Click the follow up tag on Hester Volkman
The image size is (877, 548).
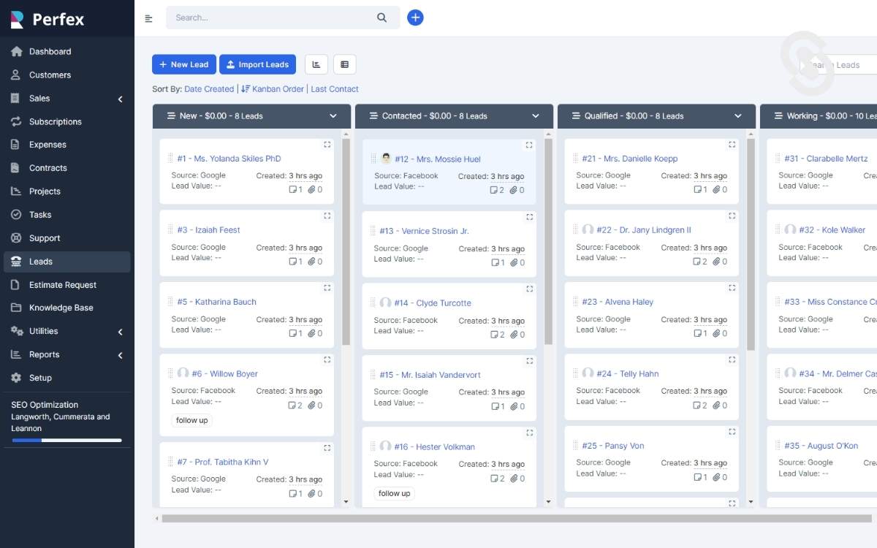(393, 493)
